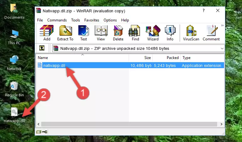Click the WinRAR title bar icon
Screen dimensions: 242x142
(38, 11)
